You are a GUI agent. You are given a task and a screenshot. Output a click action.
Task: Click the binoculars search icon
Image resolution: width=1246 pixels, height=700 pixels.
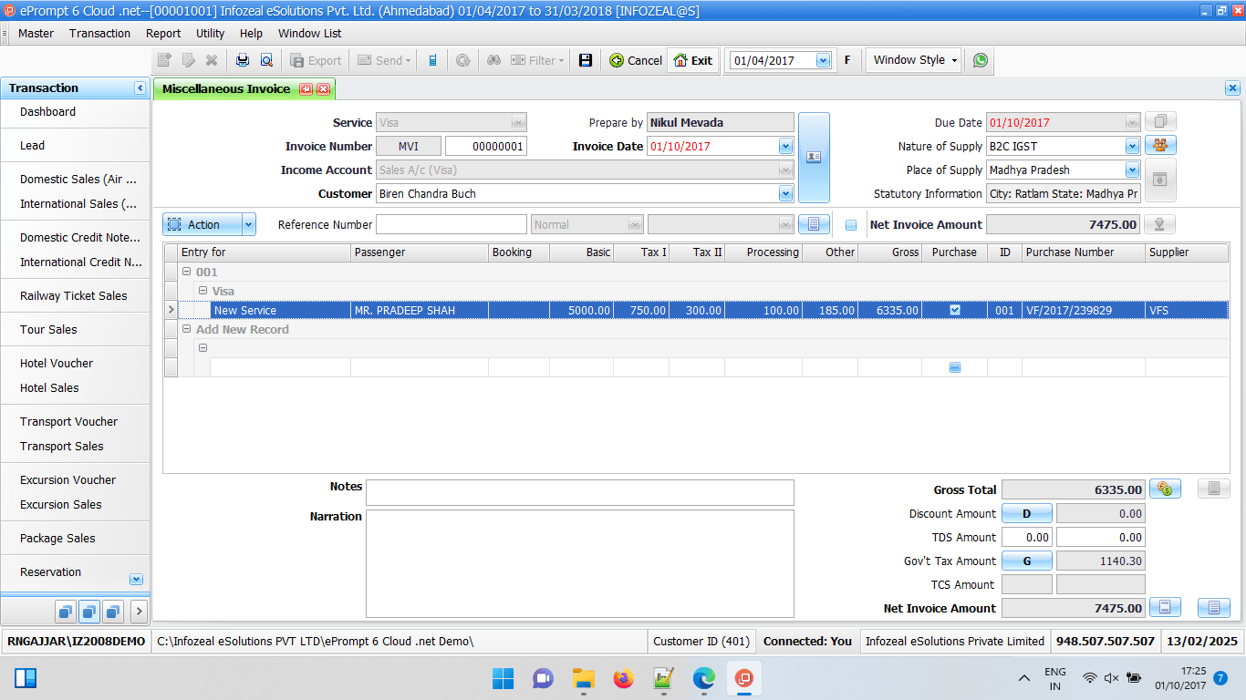493,60
